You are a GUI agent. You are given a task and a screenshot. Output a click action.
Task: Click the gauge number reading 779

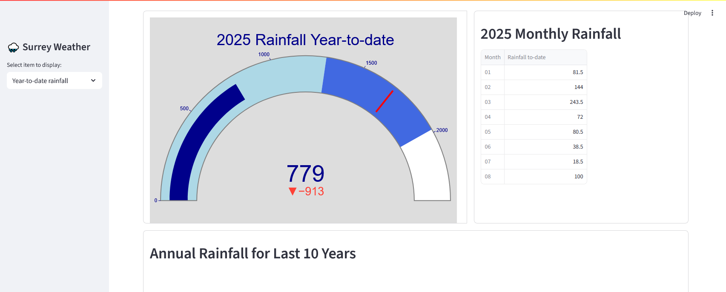click(x=305, y=173)
